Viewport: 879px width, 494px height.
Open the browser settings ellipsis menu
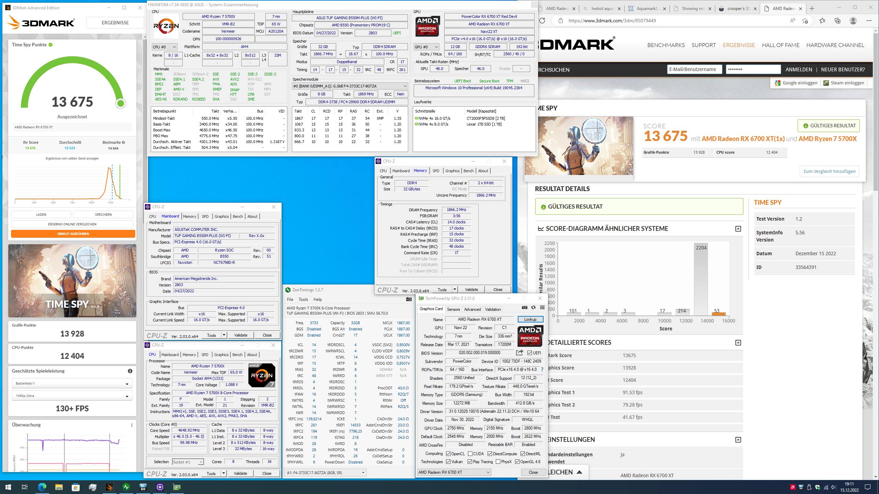[869, 21]
